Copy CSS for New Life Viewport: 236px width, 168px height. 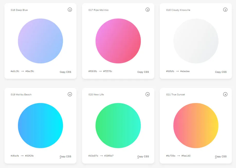(x=143, y=156)
